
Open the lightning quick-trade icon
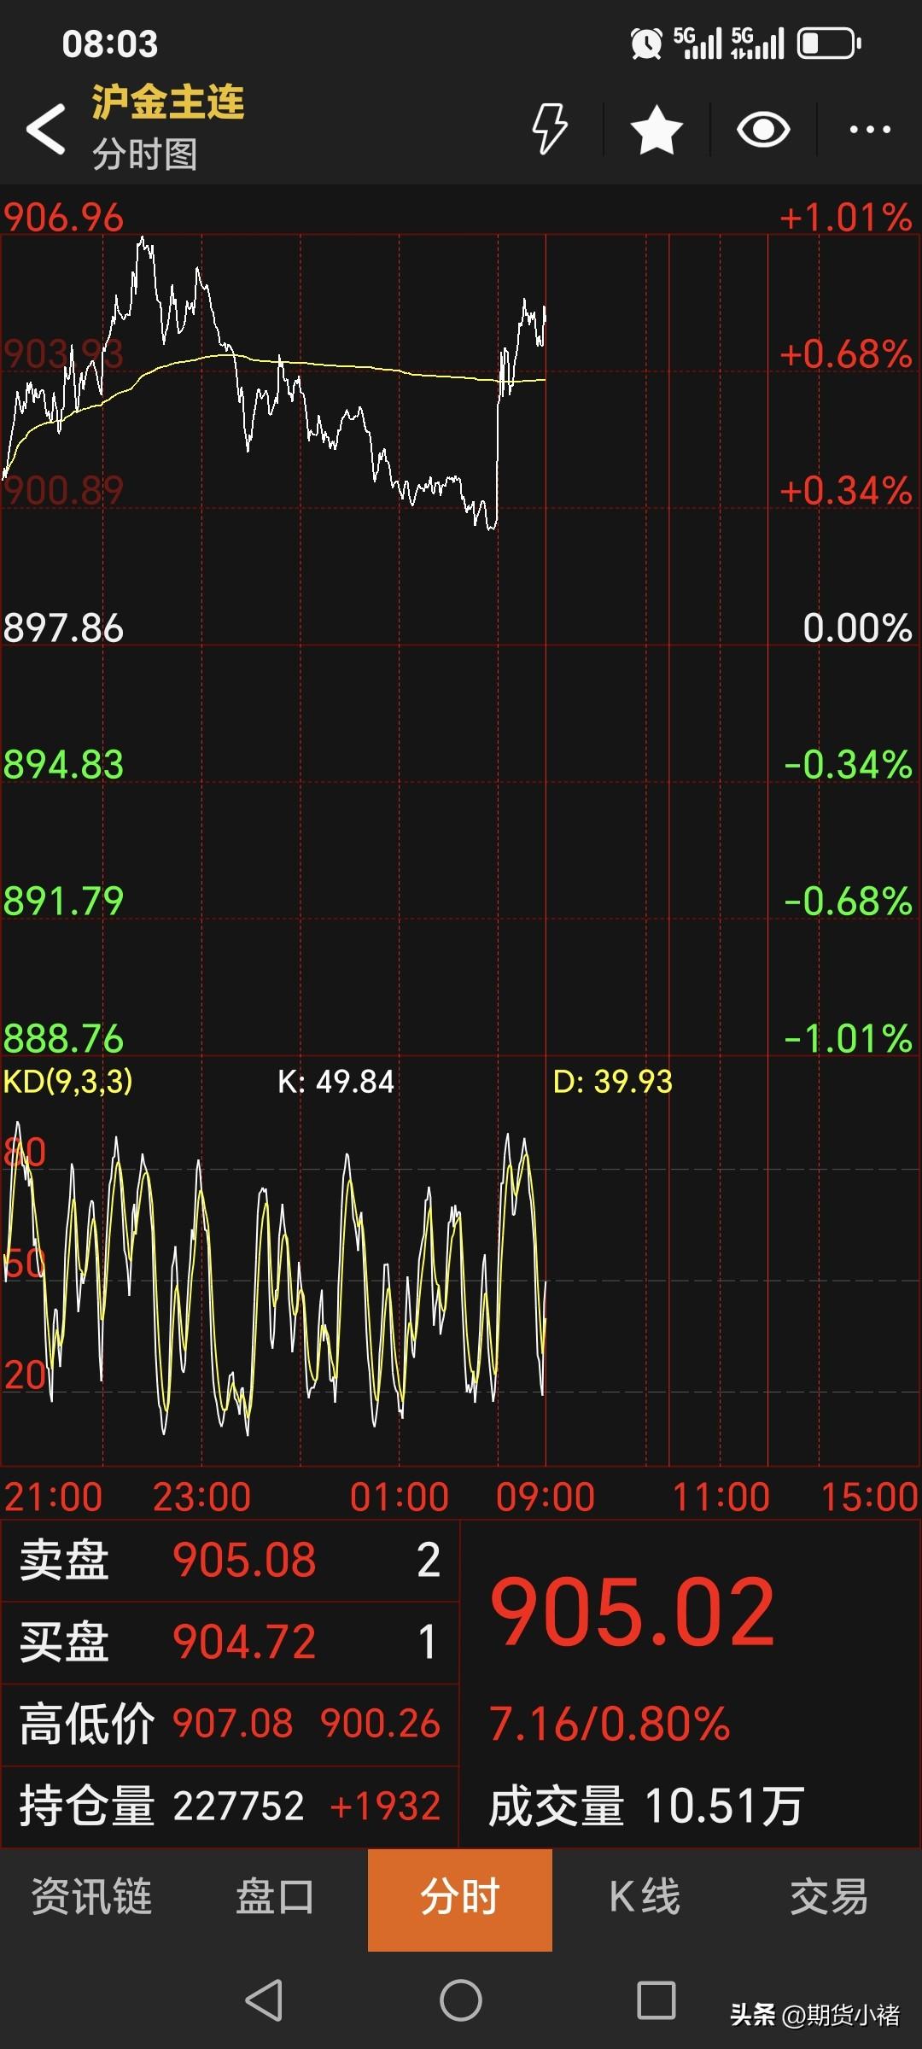(x=550, y=129)
